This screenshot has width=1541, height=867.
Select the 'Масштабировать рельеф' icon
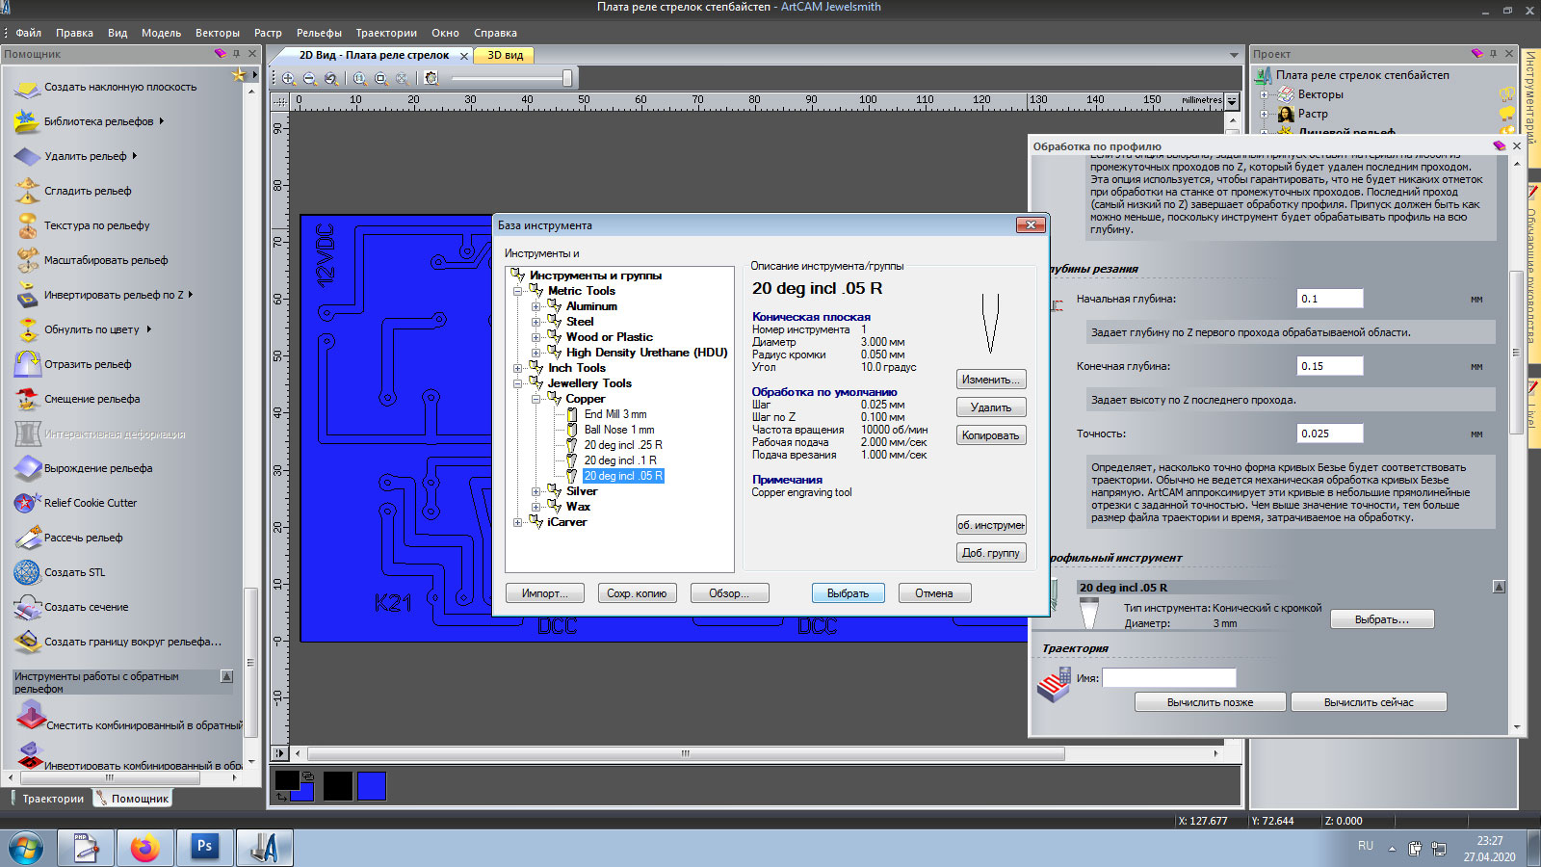27,261
